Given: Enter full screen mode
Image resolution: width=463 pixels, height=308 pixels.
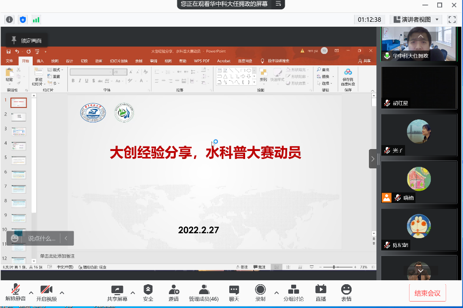Looking at the screenshot, I should click(x=452, y=19).
